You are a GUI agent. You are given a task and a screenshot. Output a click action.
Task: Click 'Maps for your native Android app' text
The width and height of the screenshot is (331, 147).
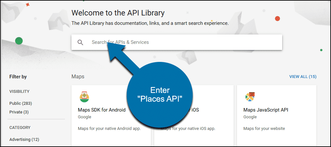point(109,129)
